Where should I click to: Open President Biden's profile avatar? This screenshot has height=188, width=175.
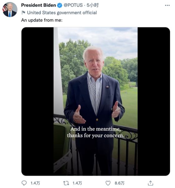tap(10, 10)
